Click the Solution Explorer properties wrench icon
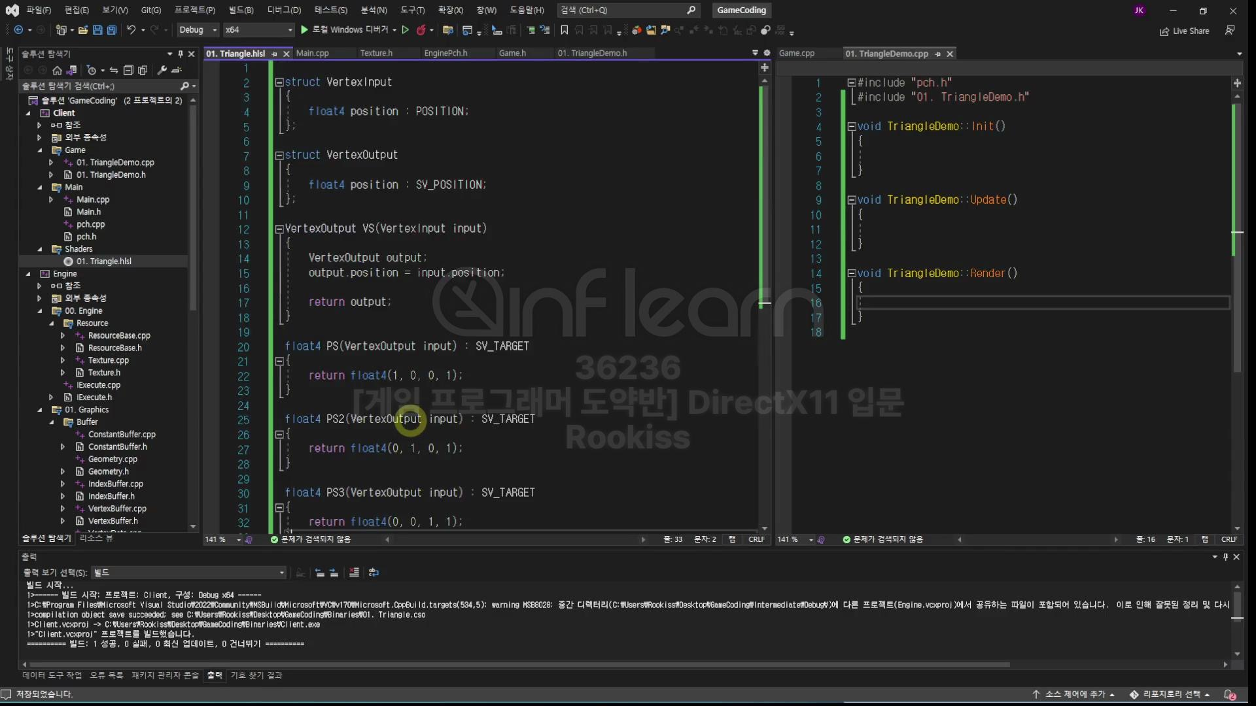The width and height of the screenshot is (1256, 706). 162,71
